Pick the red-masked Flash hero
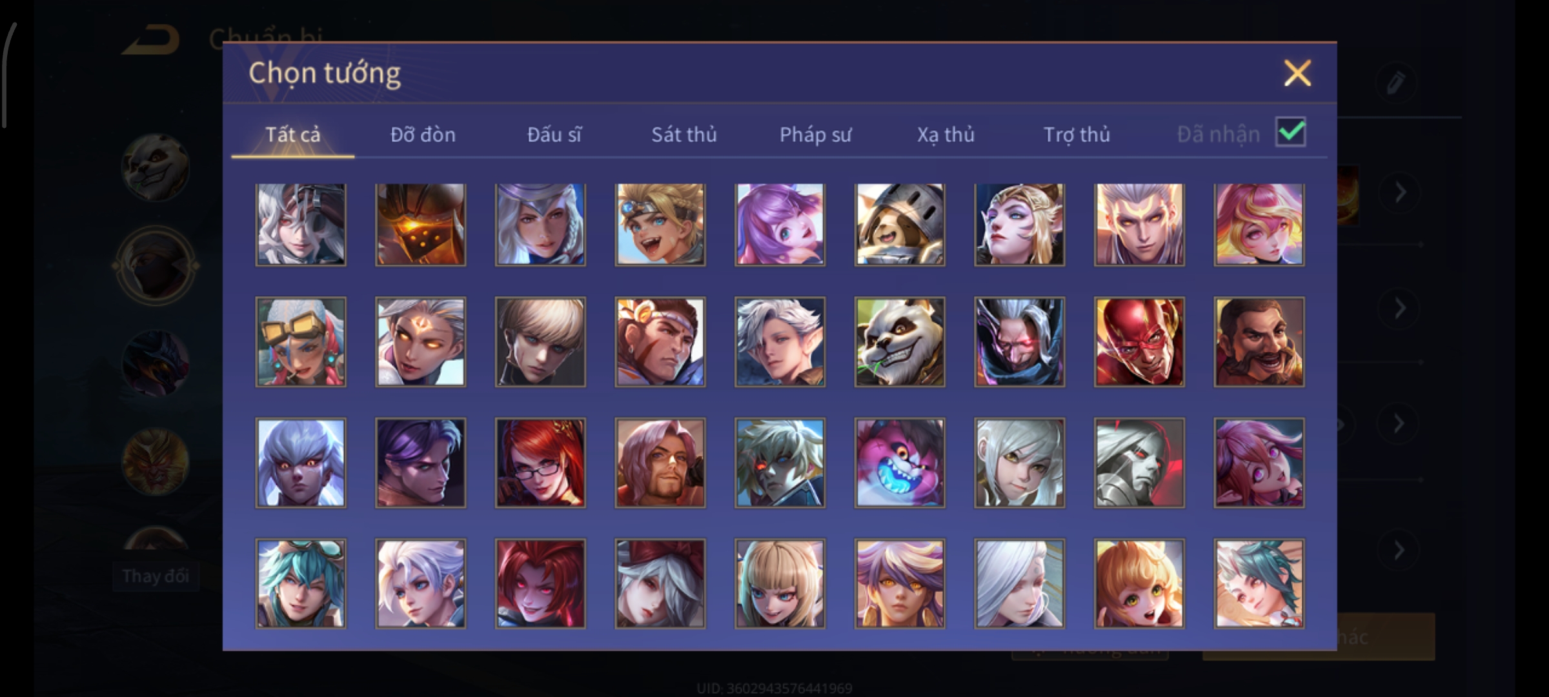The width and height of the screenshot is (1549, 697). (1139, 342)
